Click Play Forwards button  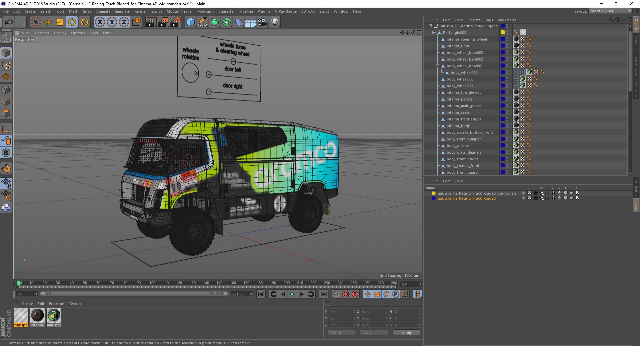coord(292,294)
